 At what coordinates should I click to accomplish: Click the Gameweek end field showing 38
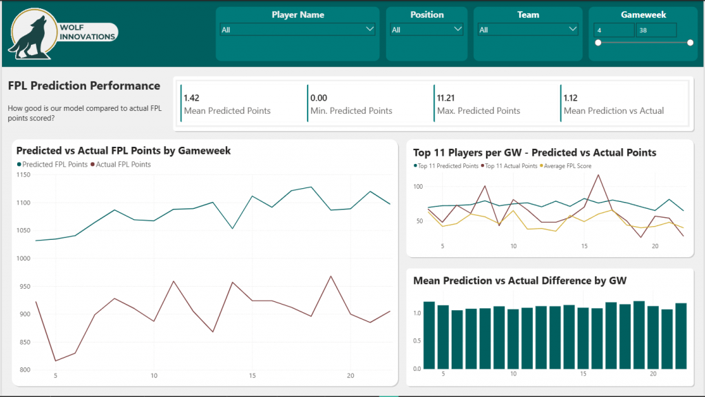point(655,30)
